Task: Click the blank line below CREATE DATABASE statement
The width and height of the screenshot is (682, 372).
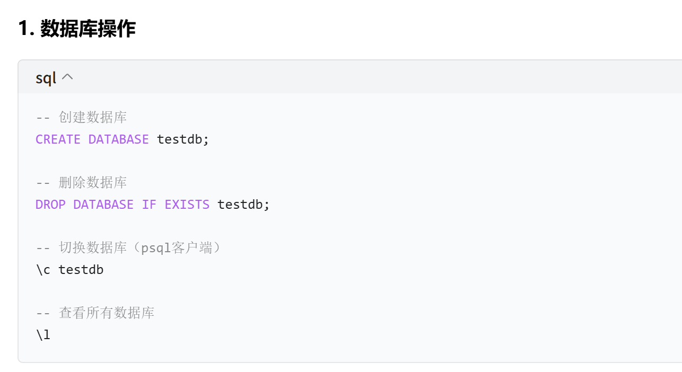Action: point(350,161)
